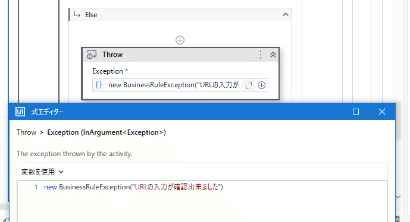Click the Else branch arrow icon
Viewport: 410px width, 222px height.
pos(77,15)
